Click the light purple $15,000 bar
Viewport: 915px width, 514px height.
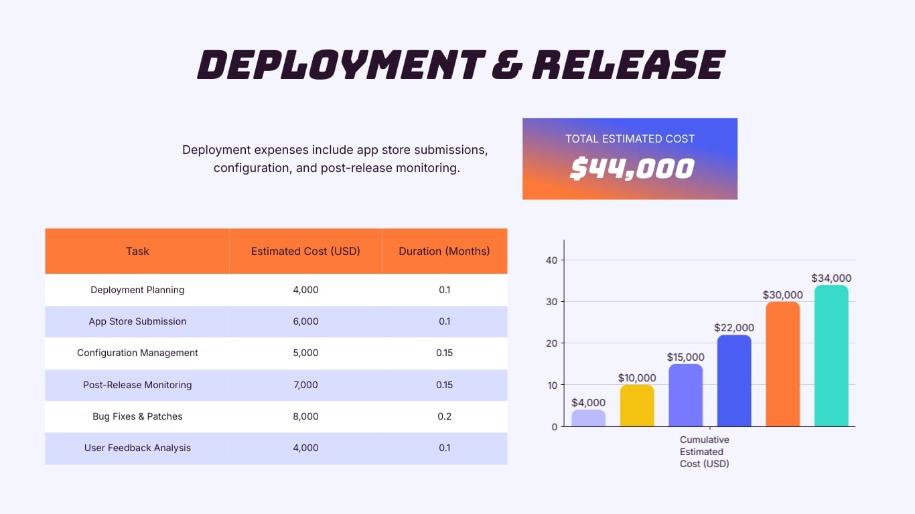686,395
